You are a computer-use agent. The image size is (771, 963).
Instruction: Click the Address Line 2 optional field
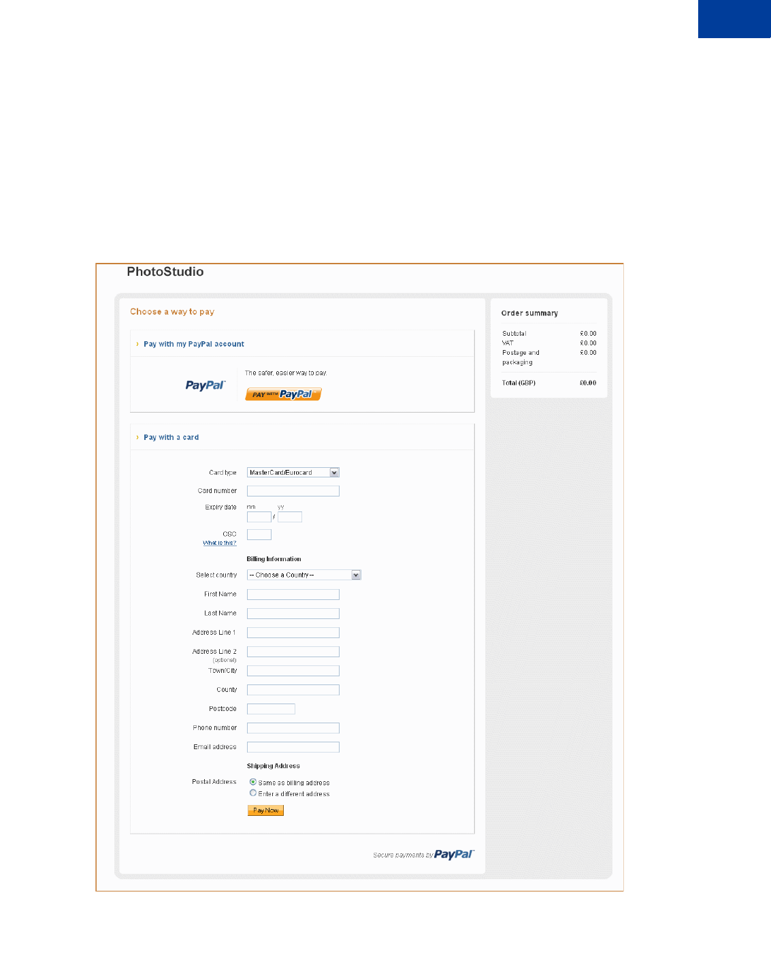click(x=293, y=652)
